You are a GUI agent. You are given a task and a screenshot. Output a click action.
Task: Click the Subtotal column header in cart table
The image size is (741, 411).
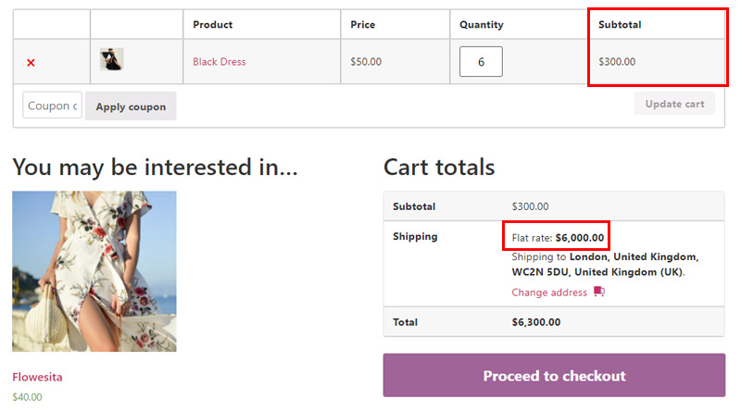point(620,25)
